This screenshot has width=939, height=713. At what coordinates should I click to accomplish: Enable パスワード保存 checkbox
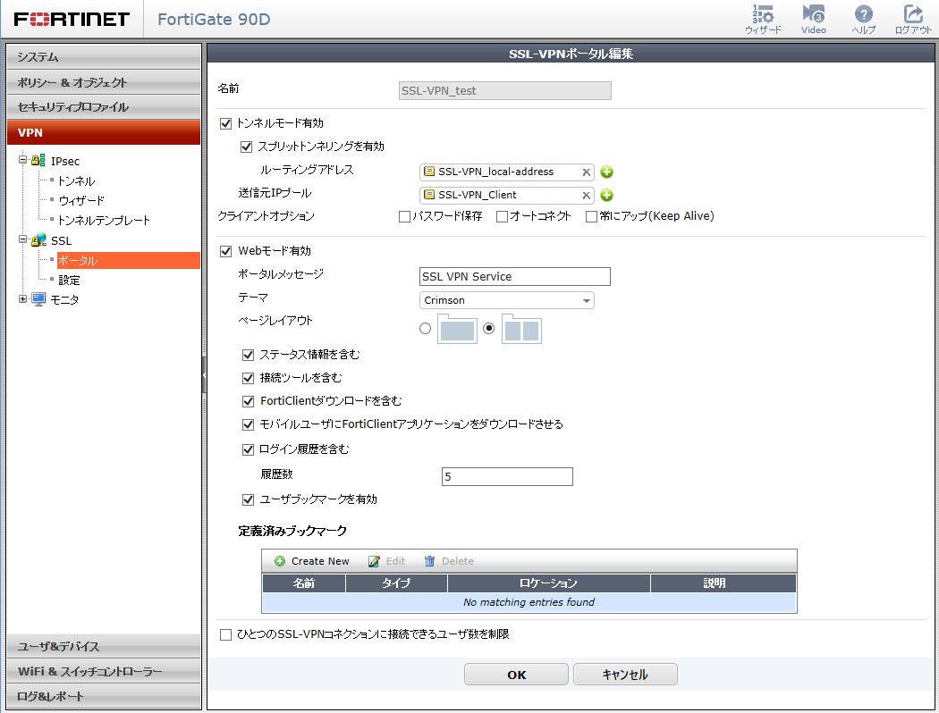pyautogui.click(x=404, y=216)
